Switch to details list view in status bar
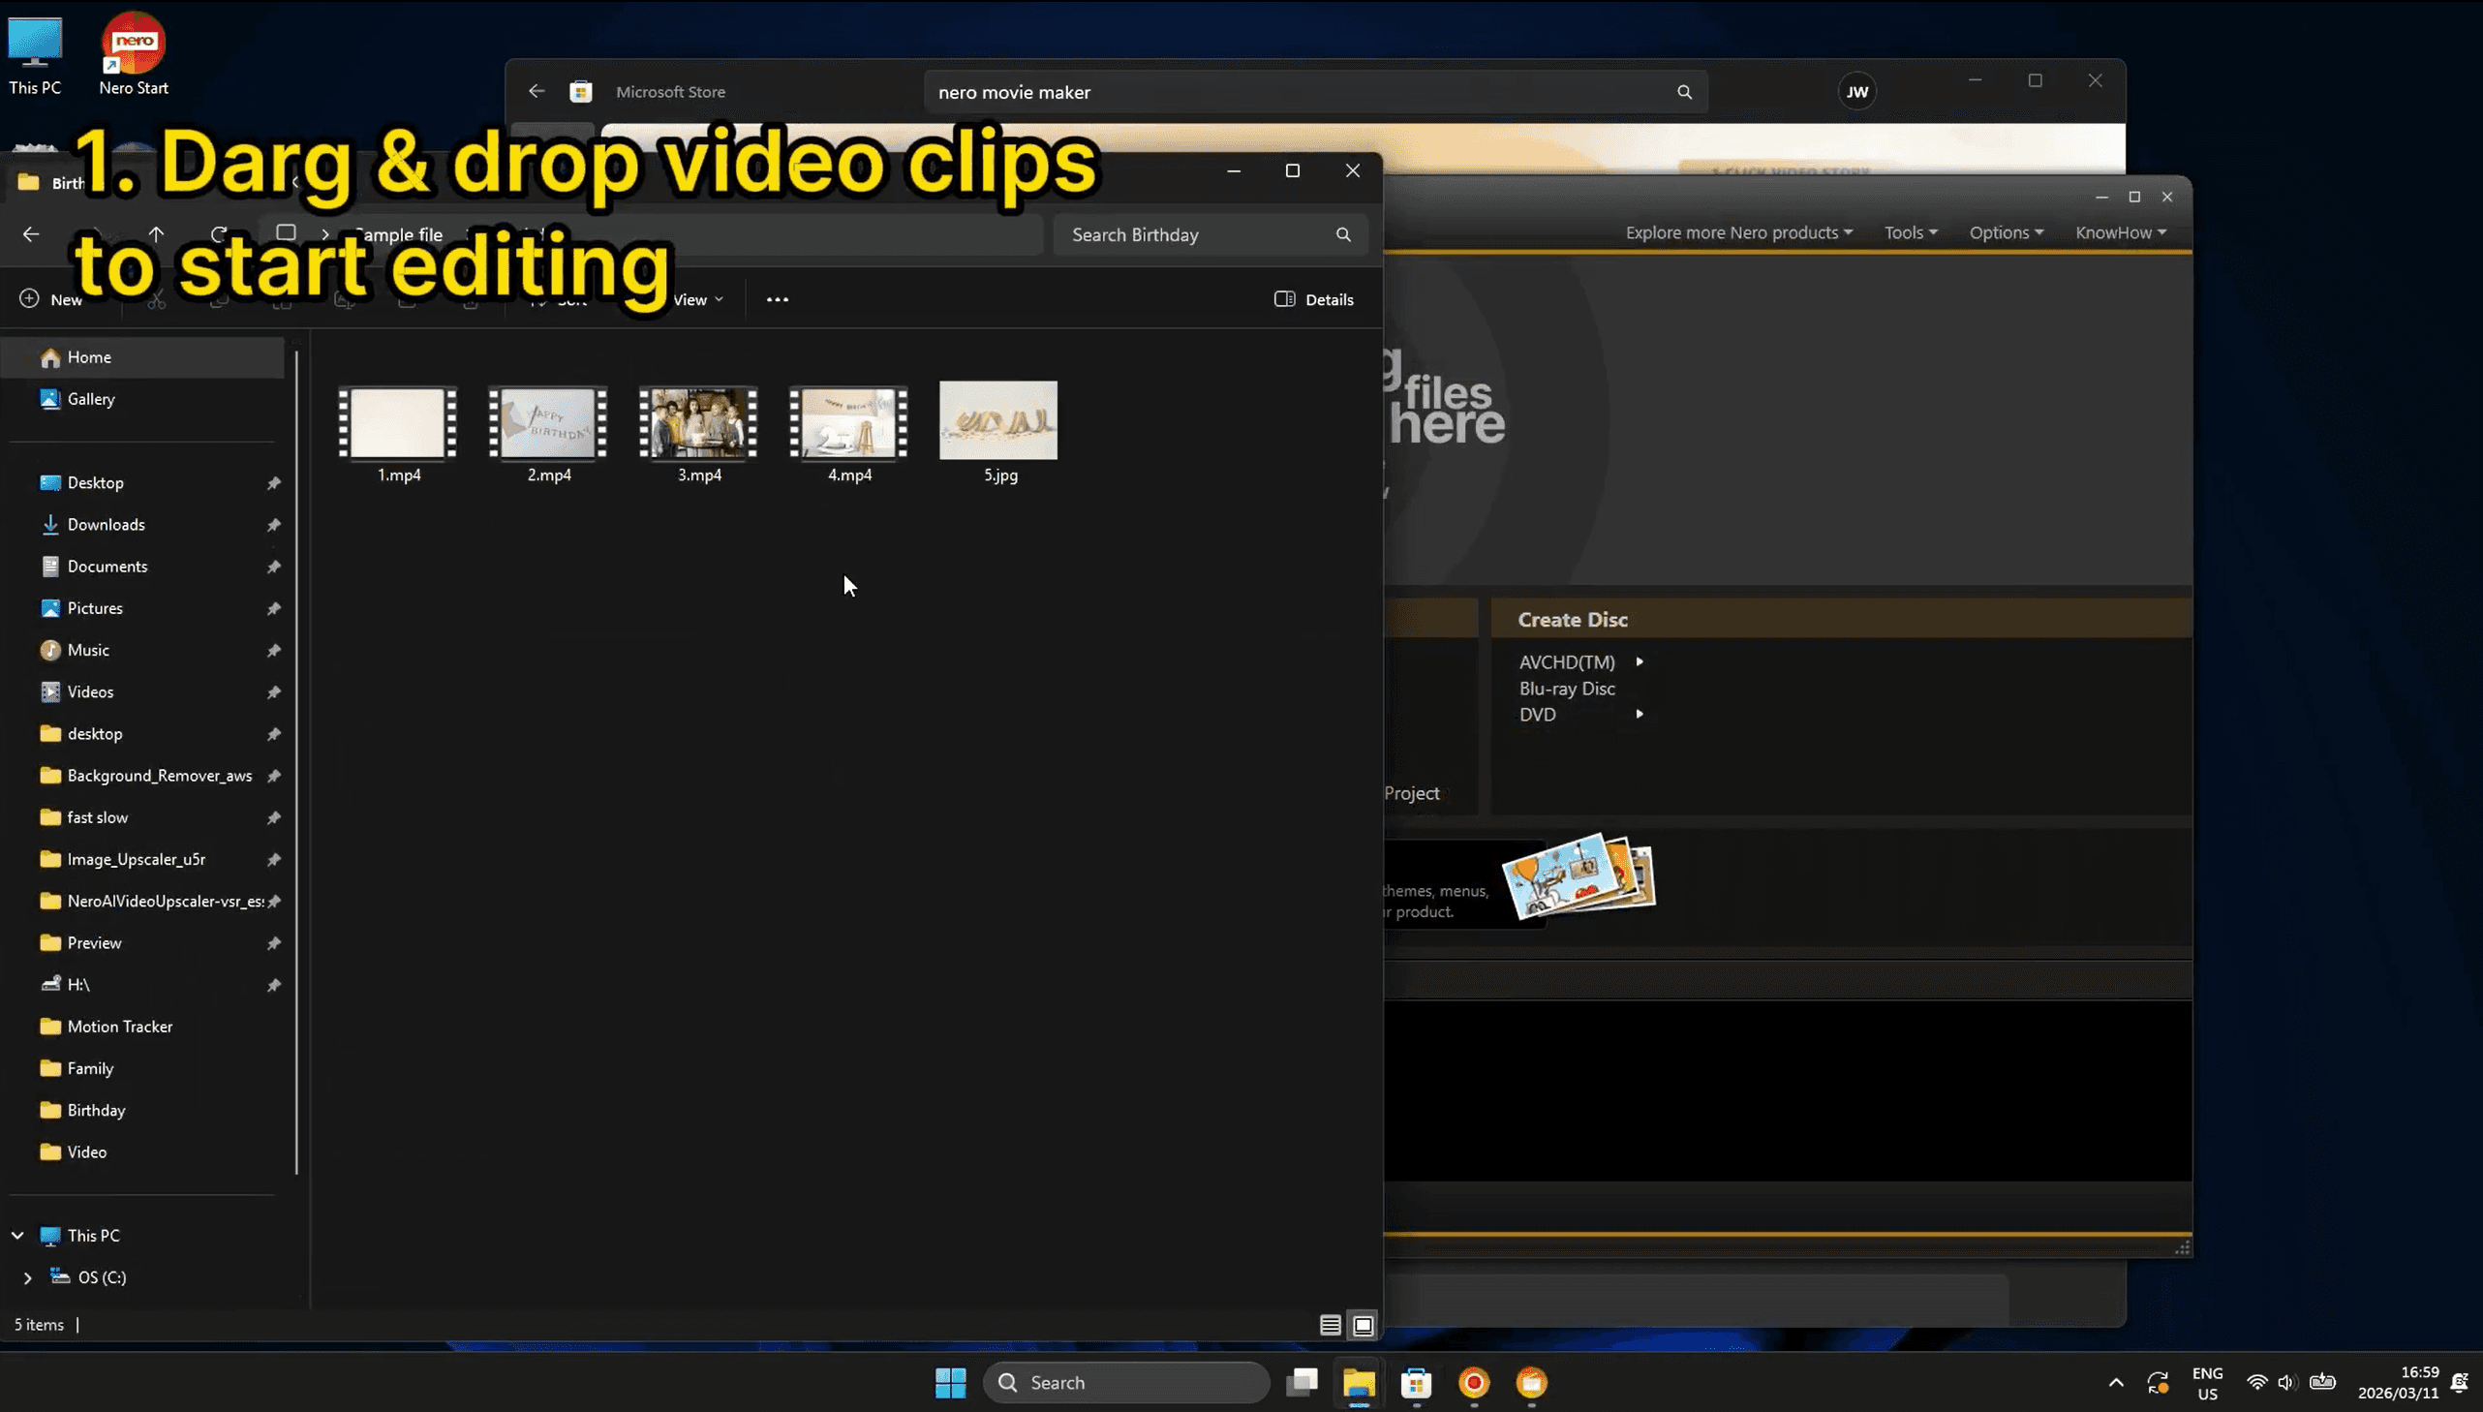 click(x=1331, y=1325)
